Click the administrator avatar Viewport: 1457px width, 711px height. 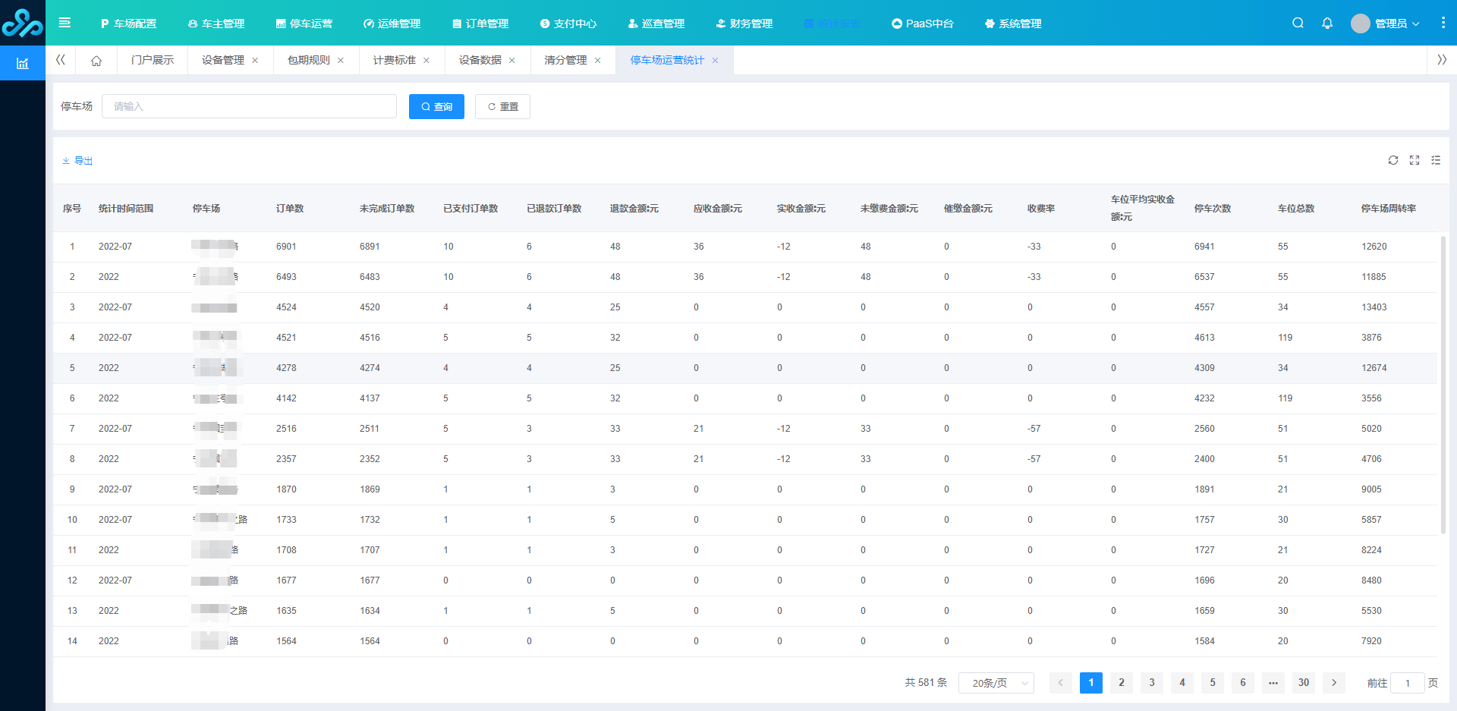click(x=1360, y=24)
